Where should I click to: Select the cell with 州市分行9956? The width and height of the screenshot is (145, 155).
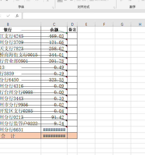tap(20, 104)
